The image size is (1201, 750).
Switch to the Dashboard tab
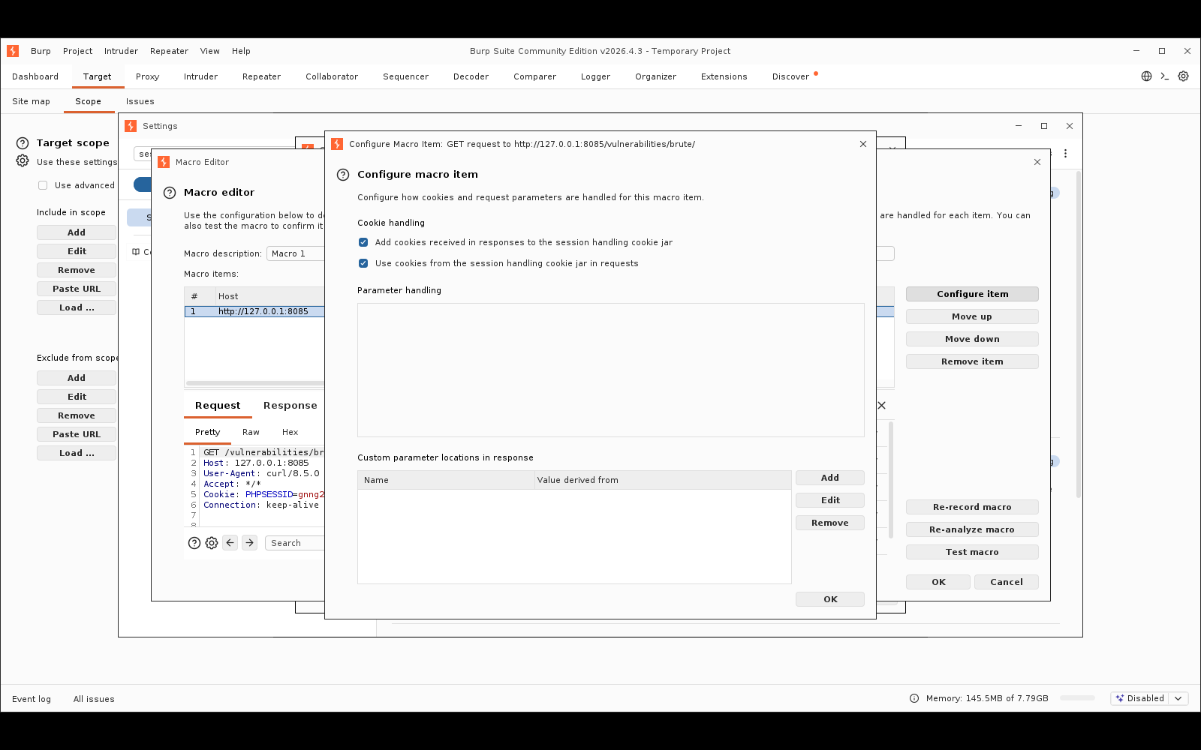point(35,76)
